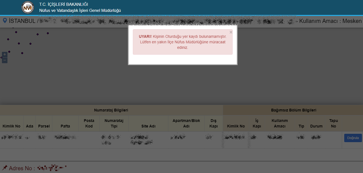
Task: Click the pushpin icon beside Adres No
Action: click(5, 168)
